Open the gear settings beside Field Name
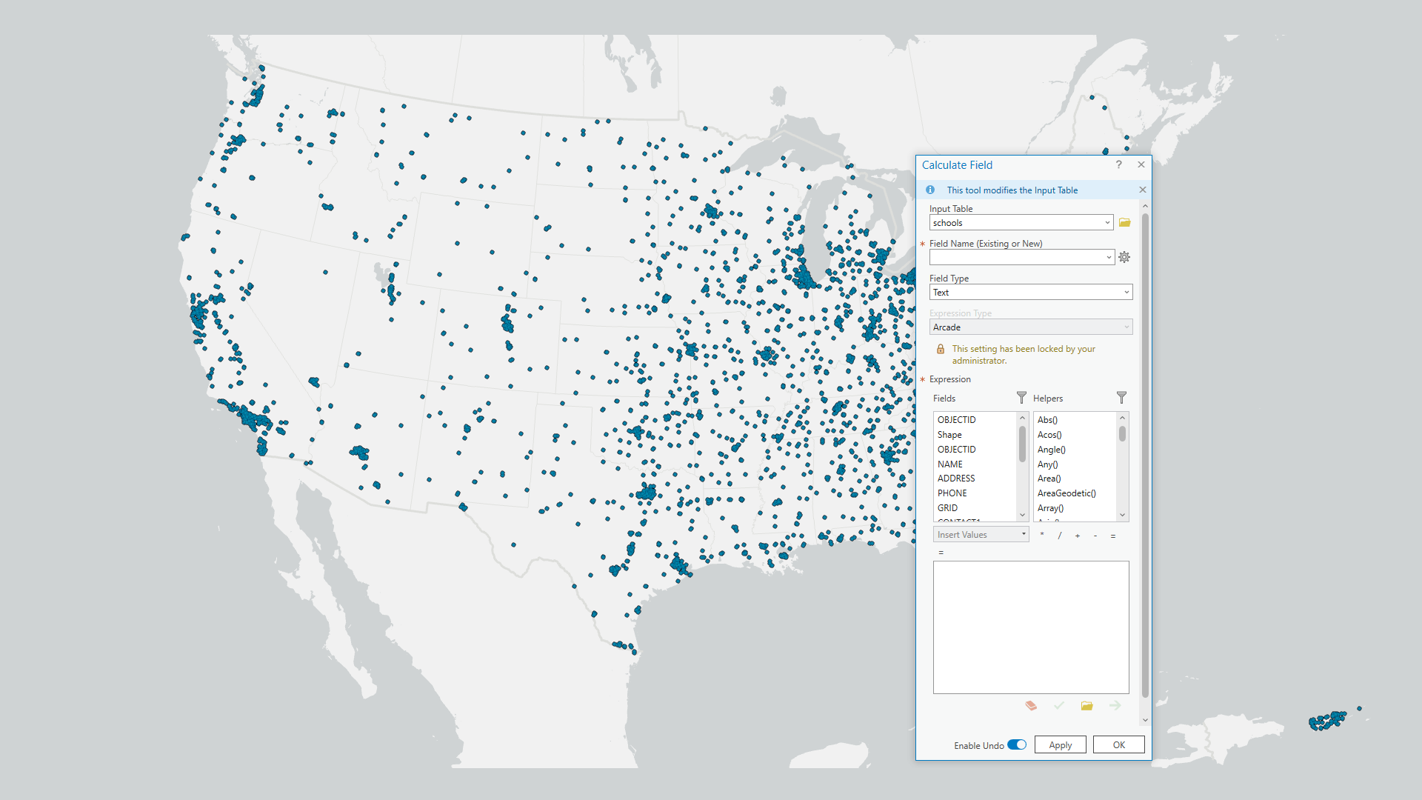The height and width of the screenshot is (800, 1422). point(1124,257)
